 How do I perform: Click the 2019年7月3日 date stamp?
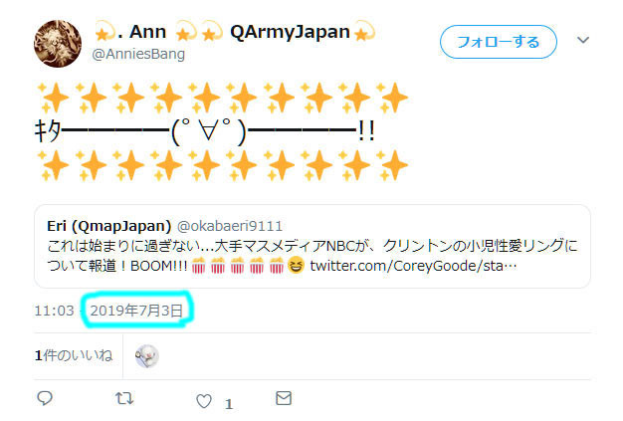tap(136, 311)
